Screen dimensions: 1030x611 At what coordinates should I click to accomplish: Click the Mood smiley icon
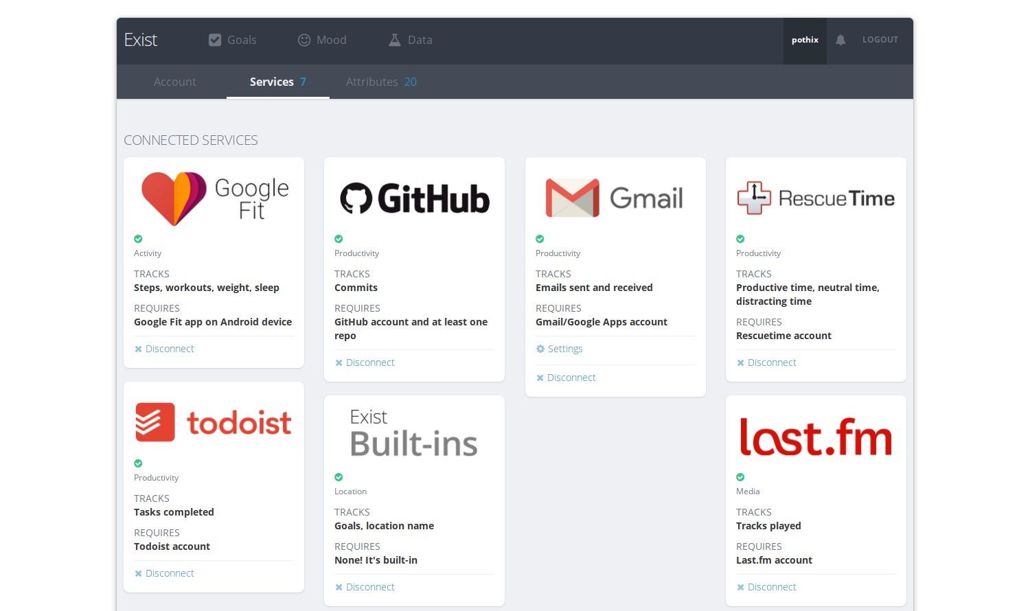[304, 40]
